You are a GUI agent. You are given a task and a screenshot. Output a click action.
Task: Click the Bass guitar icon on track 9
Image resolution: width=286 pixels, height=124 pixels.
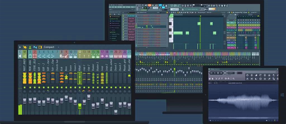(x=66, y=56)
